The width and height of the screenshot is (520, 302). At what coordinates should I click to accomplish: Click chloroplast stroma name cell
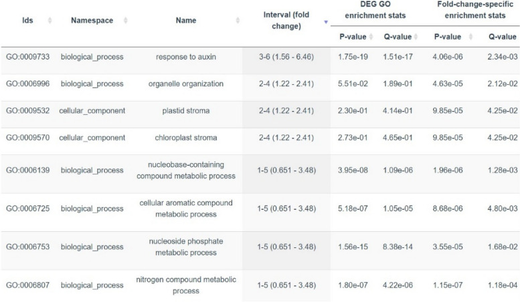tap(186, 138)
